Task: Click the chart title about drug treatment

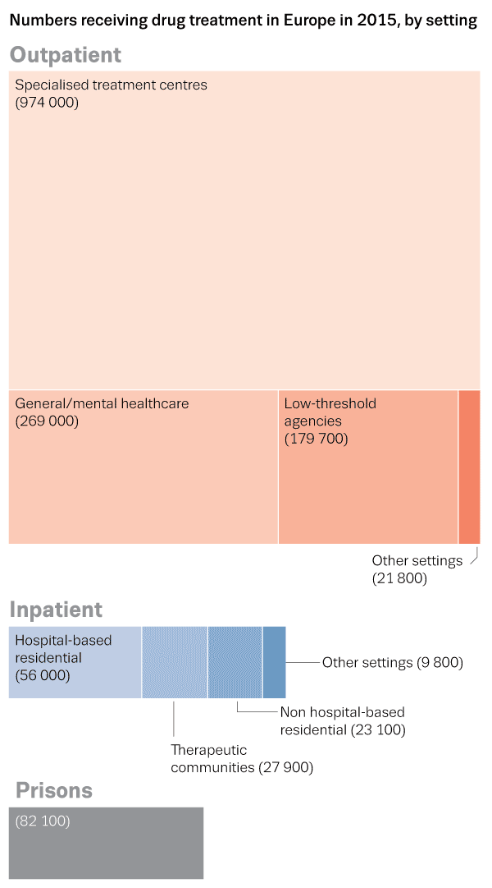Action: pyautogui.click(x=243, y=21)
